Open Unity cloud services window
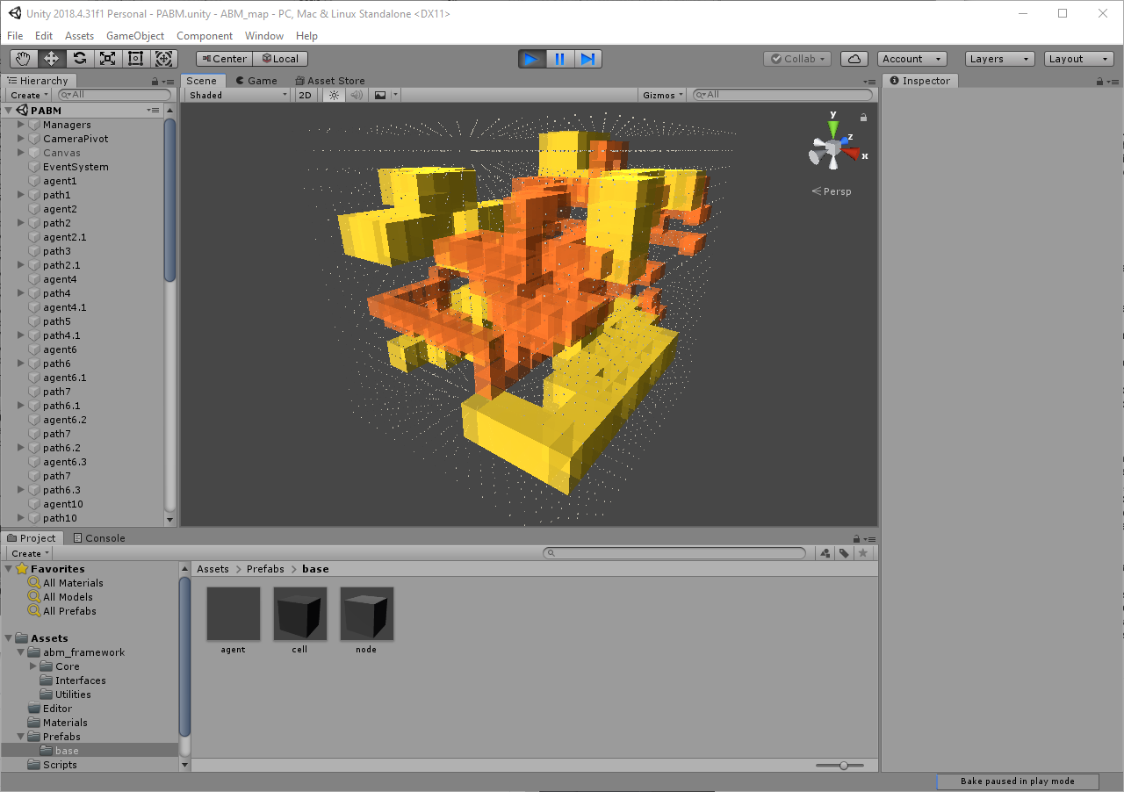 (x=854, y=58)
